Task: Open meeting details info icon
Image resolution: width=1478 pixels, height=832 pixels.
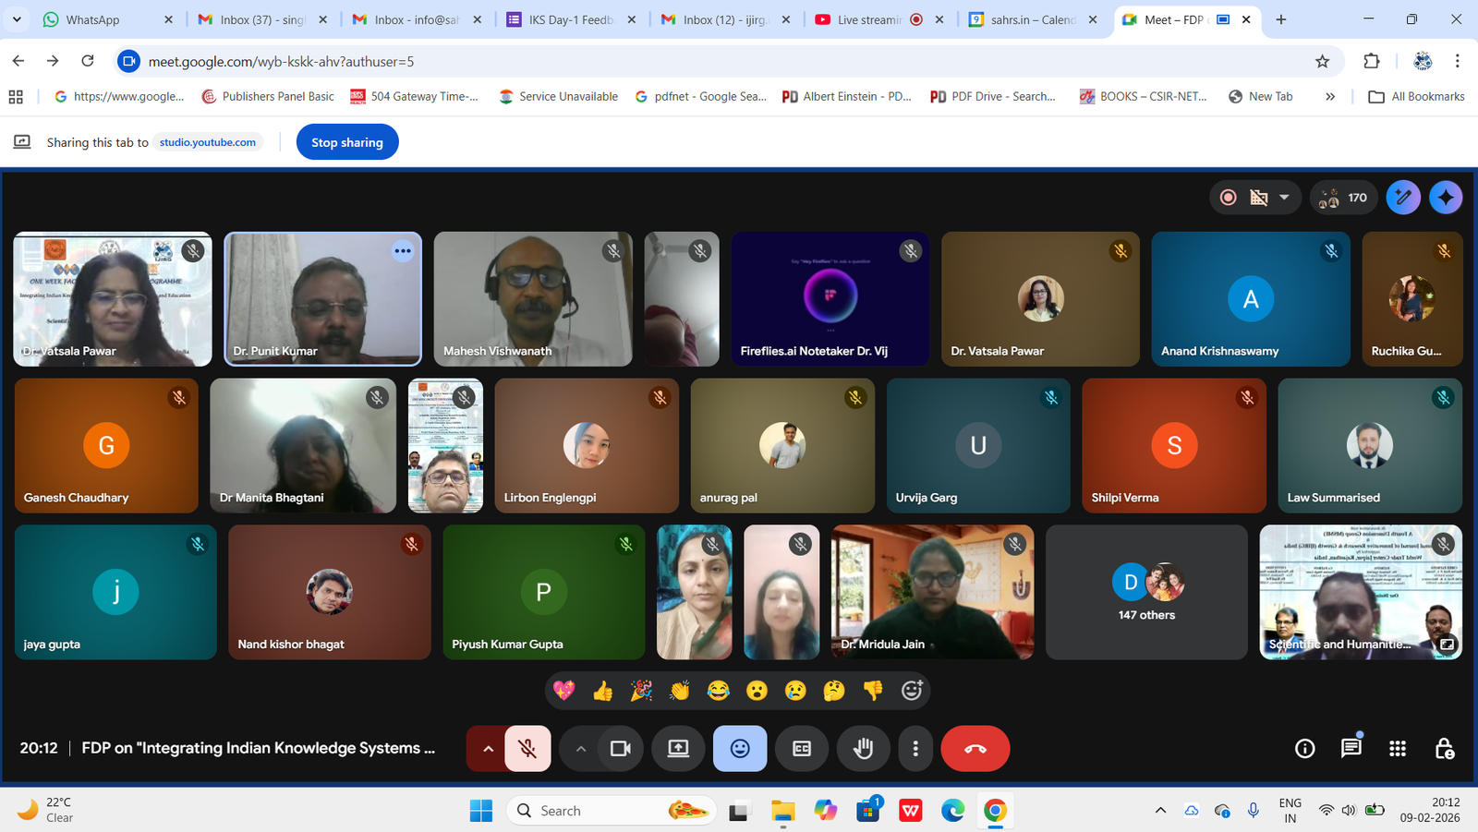Action: (1304, 749)
